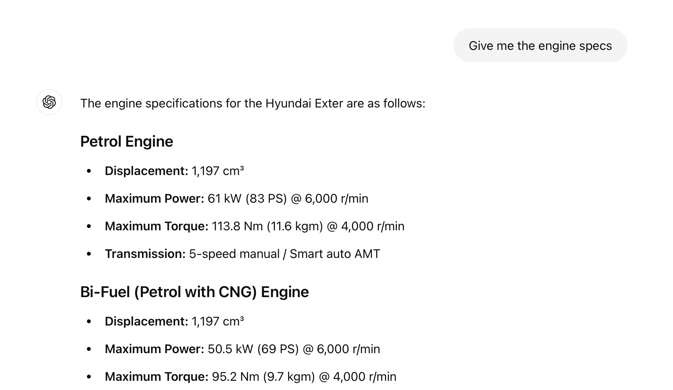Screen dimensions: 673x390
Task: Click the Hyundai Exter intro sentence
Action: tap(253, 103)
